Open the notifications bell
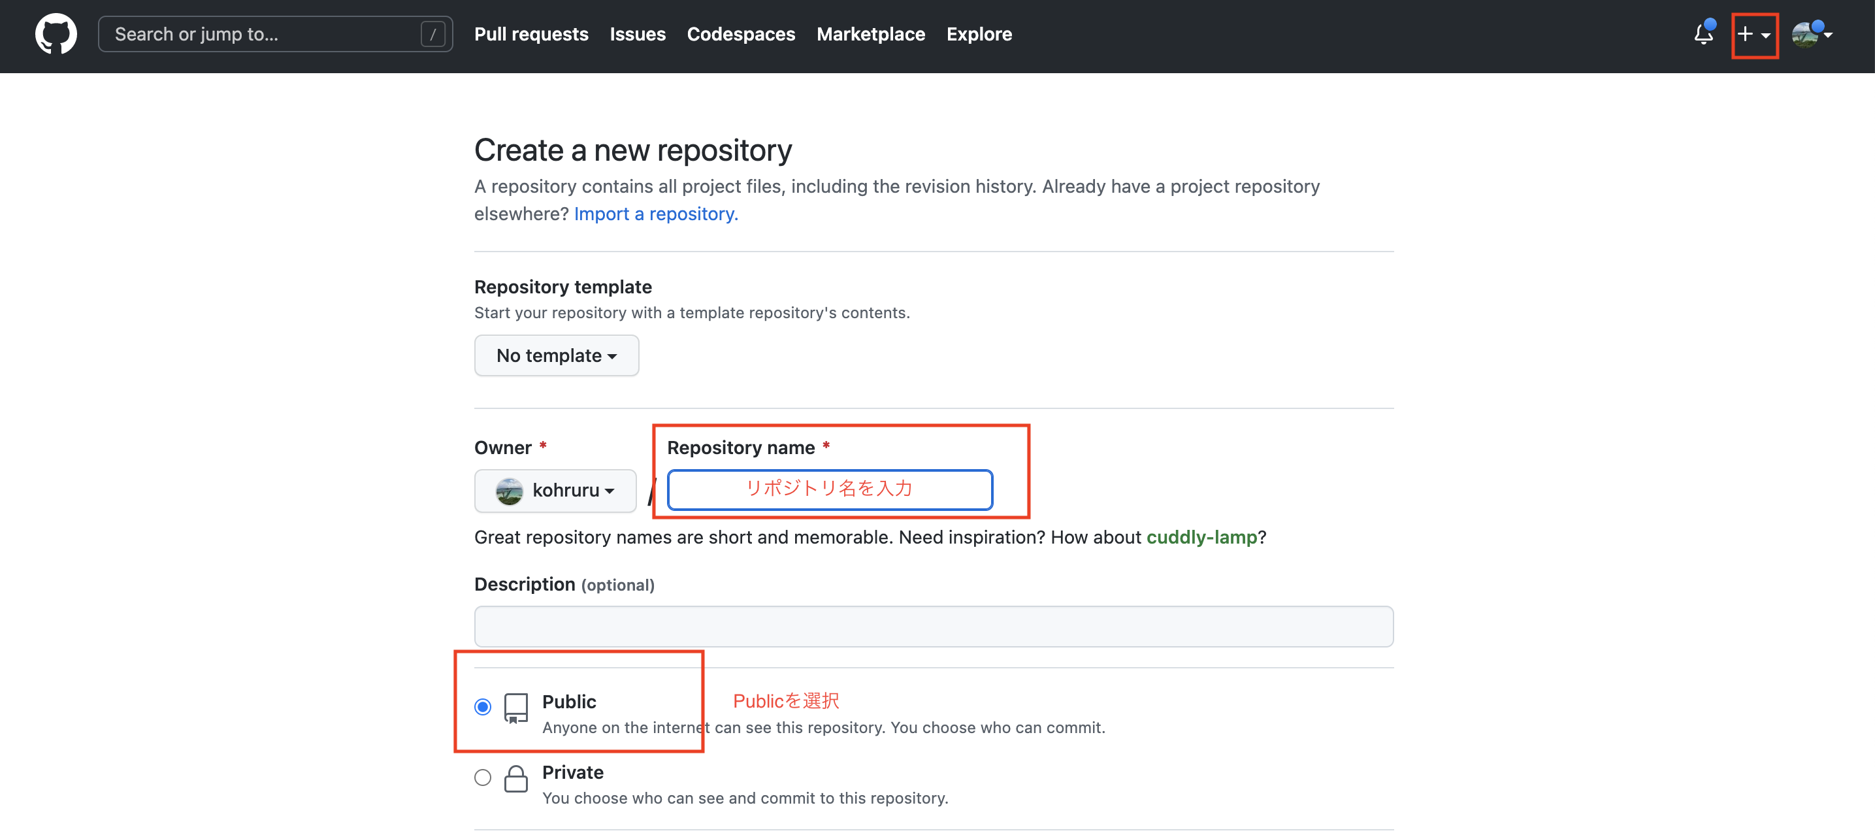Image resolution: width=1875 pixels, height=835 pixels. 1703,34
